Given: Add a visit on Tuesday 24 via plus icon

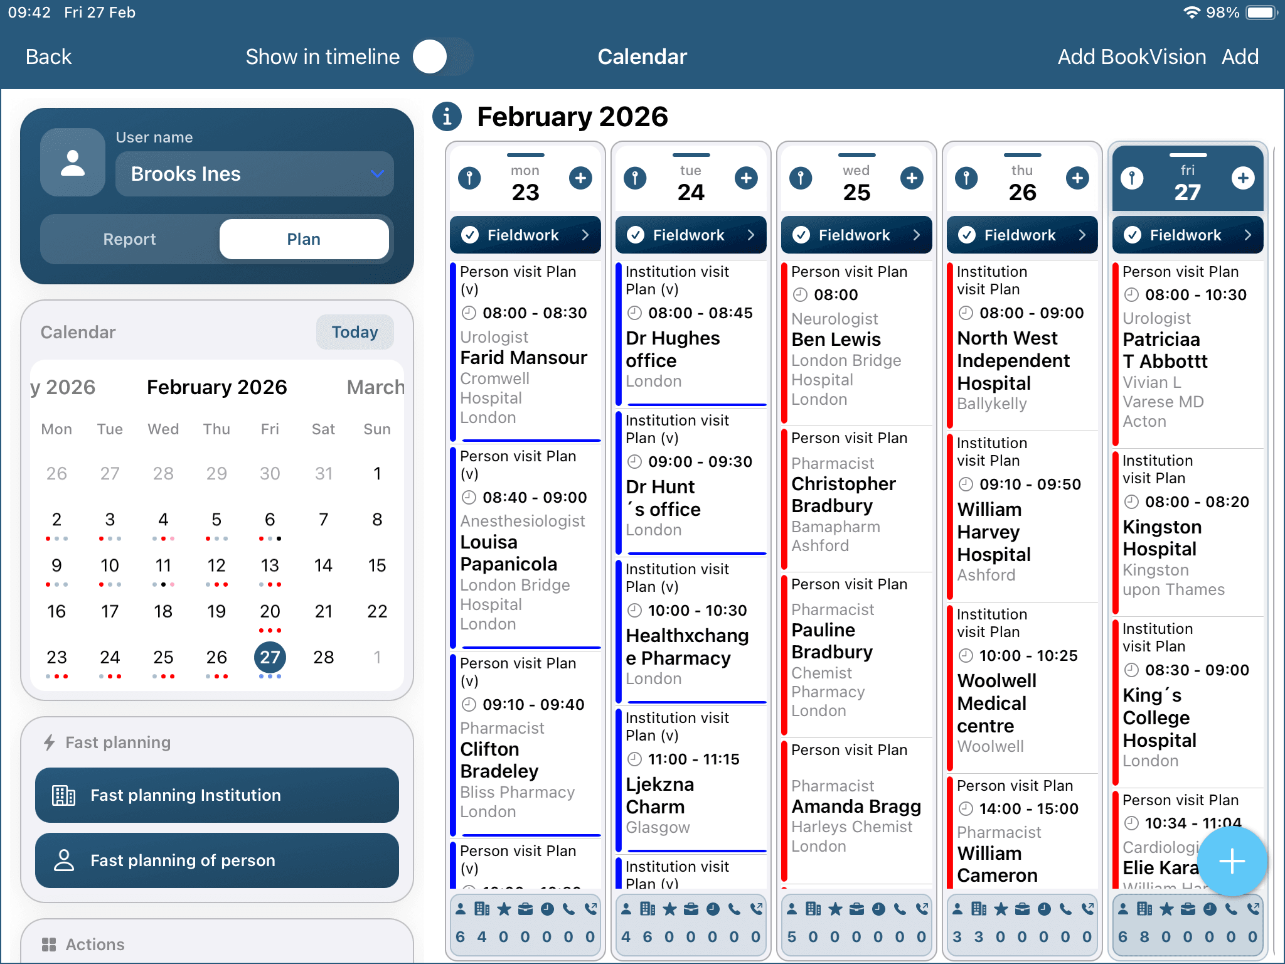Looking at the screenshot, I should [746, 178].
